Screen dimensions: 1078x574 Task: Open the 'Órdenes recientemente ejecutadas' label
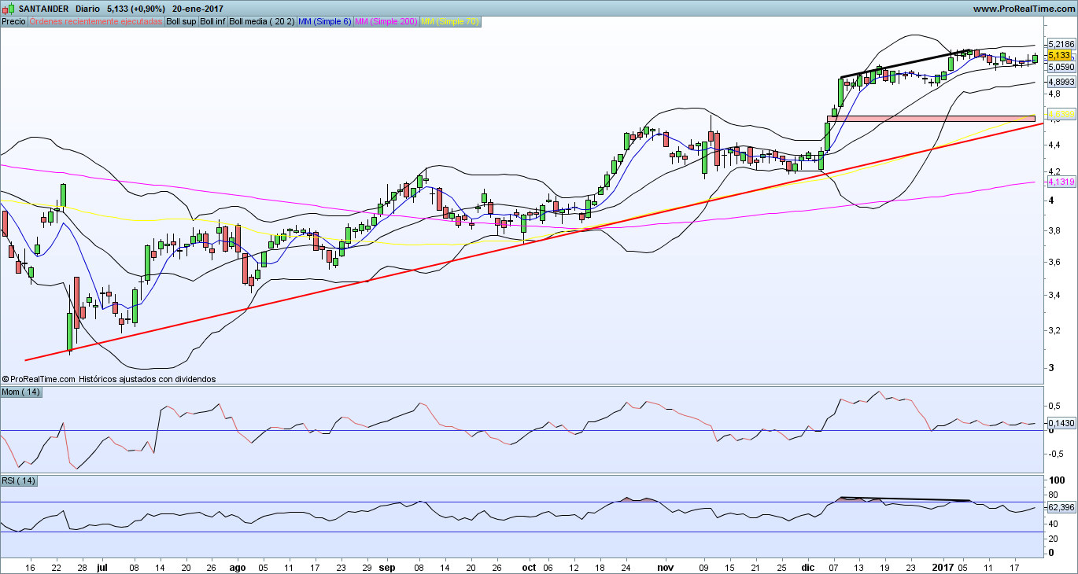[x=96, y=21]
